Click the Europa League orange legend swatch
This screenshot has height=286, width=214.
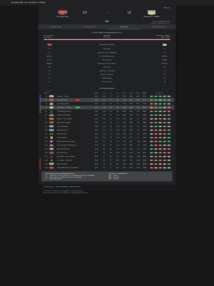coord(46,177)
